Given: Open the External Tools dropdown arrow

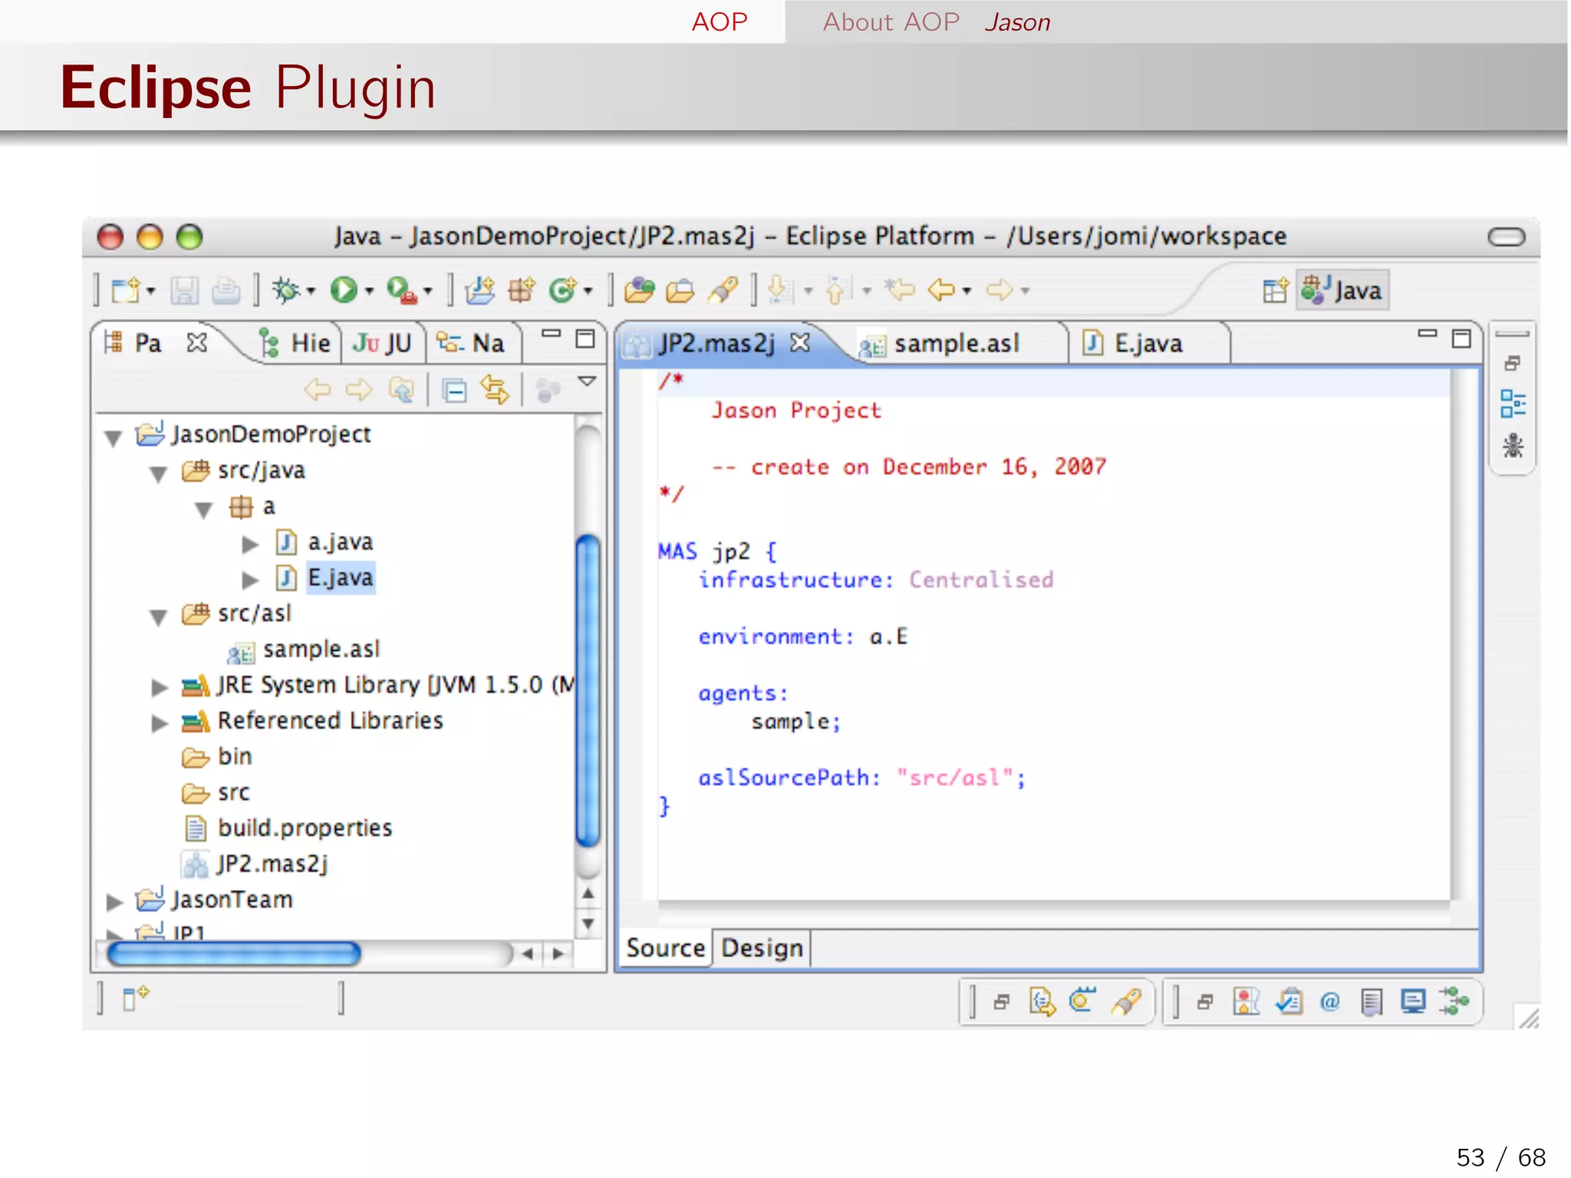Looking at the screenshot, I should tap(428, 291).
